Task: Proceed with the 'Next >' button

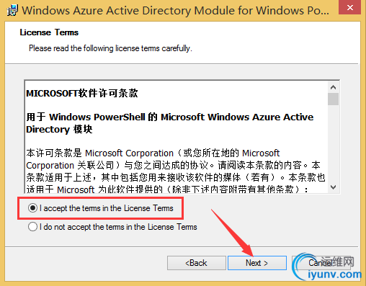Action: coord(257,263)
